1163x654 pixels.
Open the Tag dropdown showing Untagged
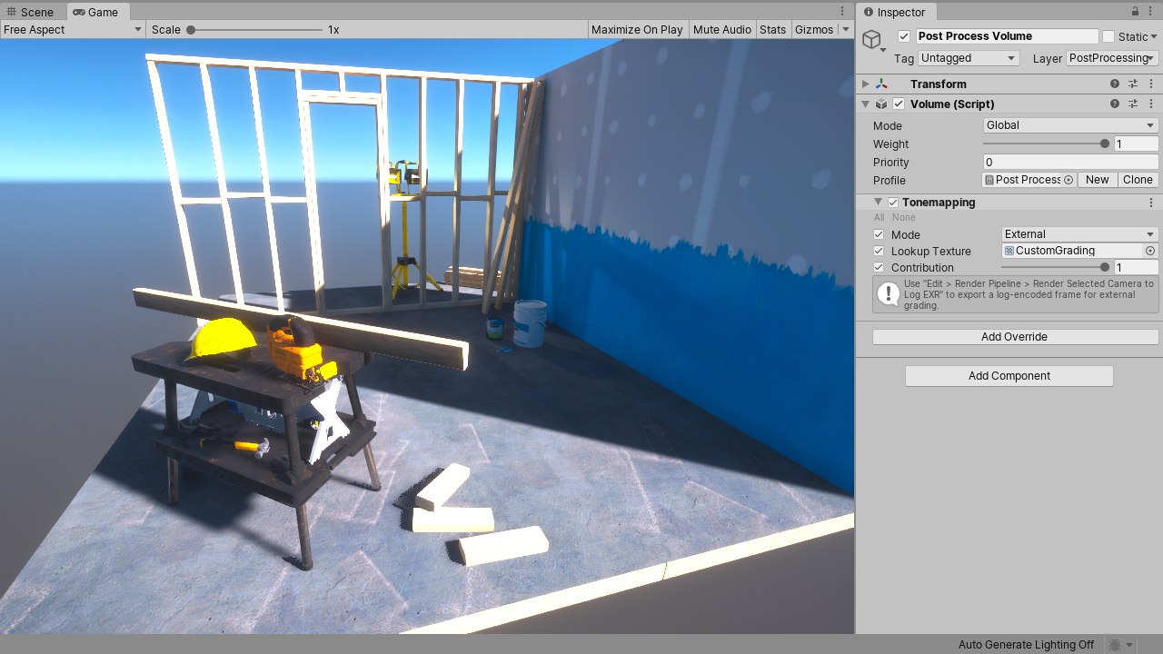click(969, 57)
